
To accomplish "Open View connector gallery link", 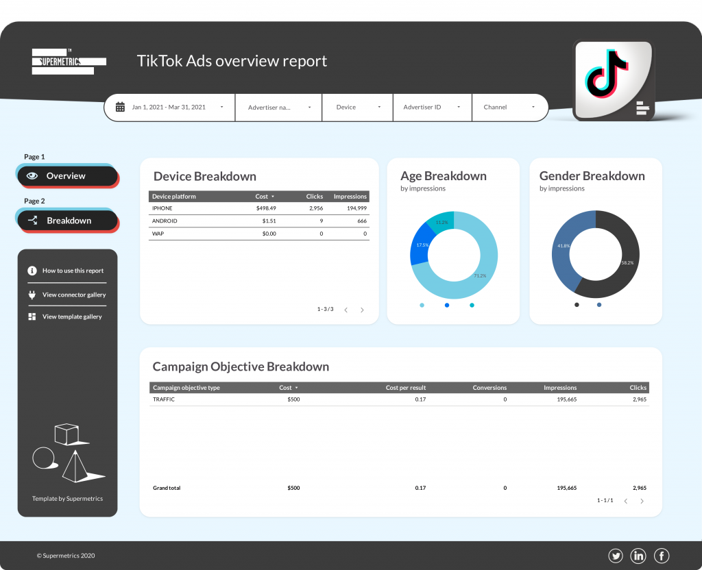I will pos(74,295).
